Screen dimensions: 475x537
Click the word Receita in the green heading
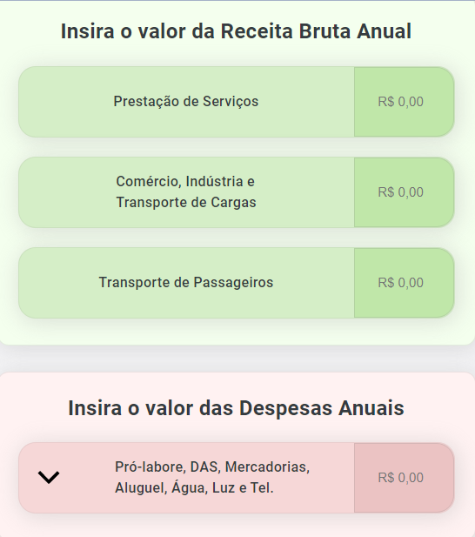pos(257,31)
